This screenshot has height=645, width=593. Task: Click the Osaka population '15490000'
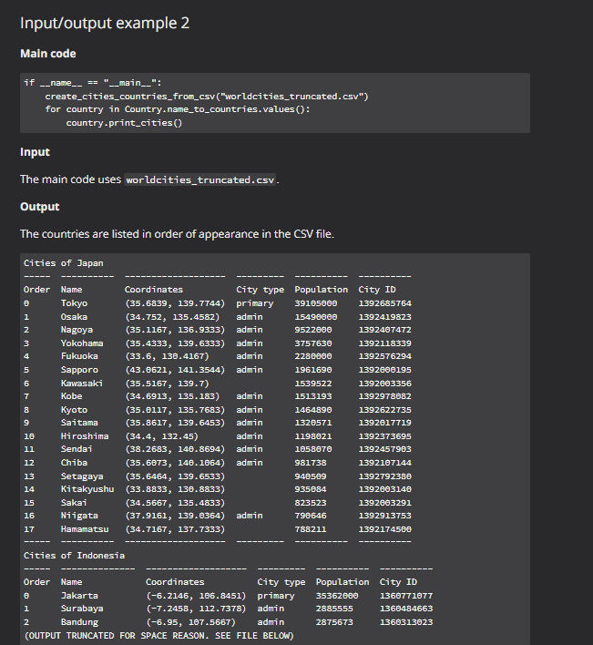click(x=316, y=317)
